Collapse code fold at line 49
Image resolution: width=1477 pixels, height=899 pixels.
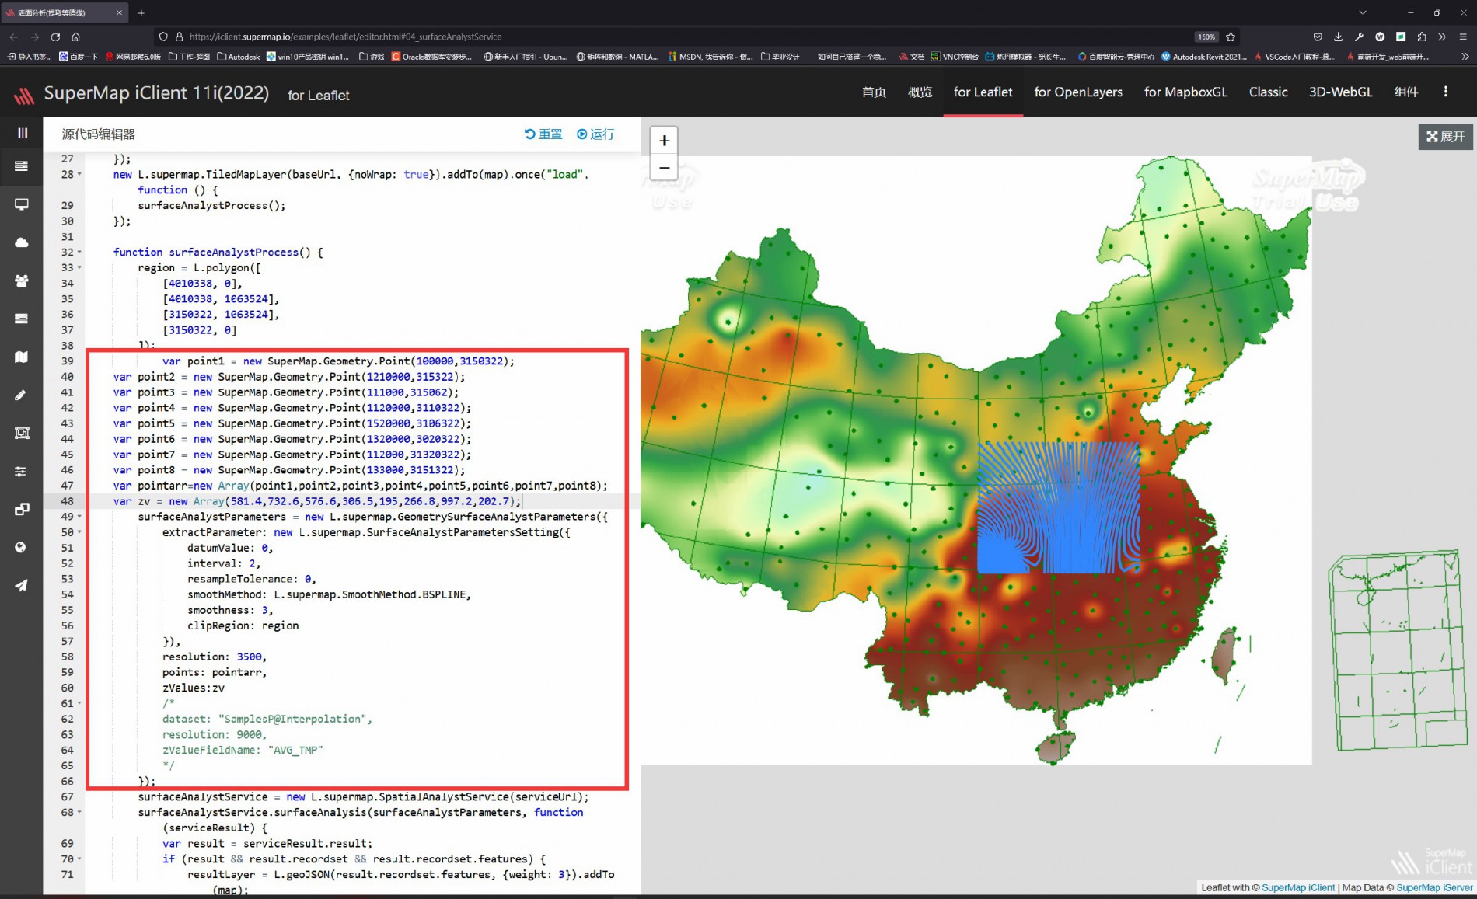(x=79, y=517)
